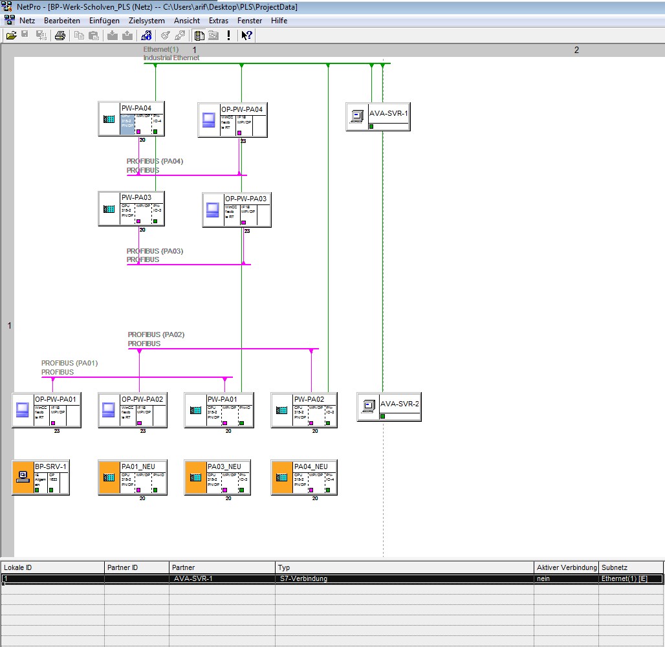
Task: Click the Download to target system icon
Action: coord(113,36)
